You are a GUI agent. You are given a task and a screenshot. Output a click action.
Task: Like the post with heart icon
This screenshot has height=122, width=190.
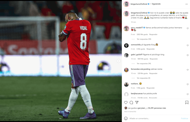(x=126, y=102)
